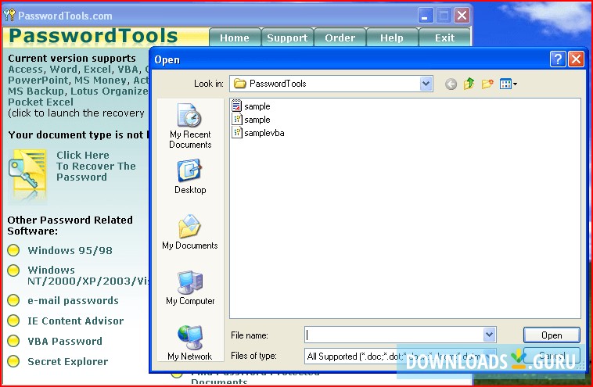Click the Open dialog help question button

[x=558, y=59]
